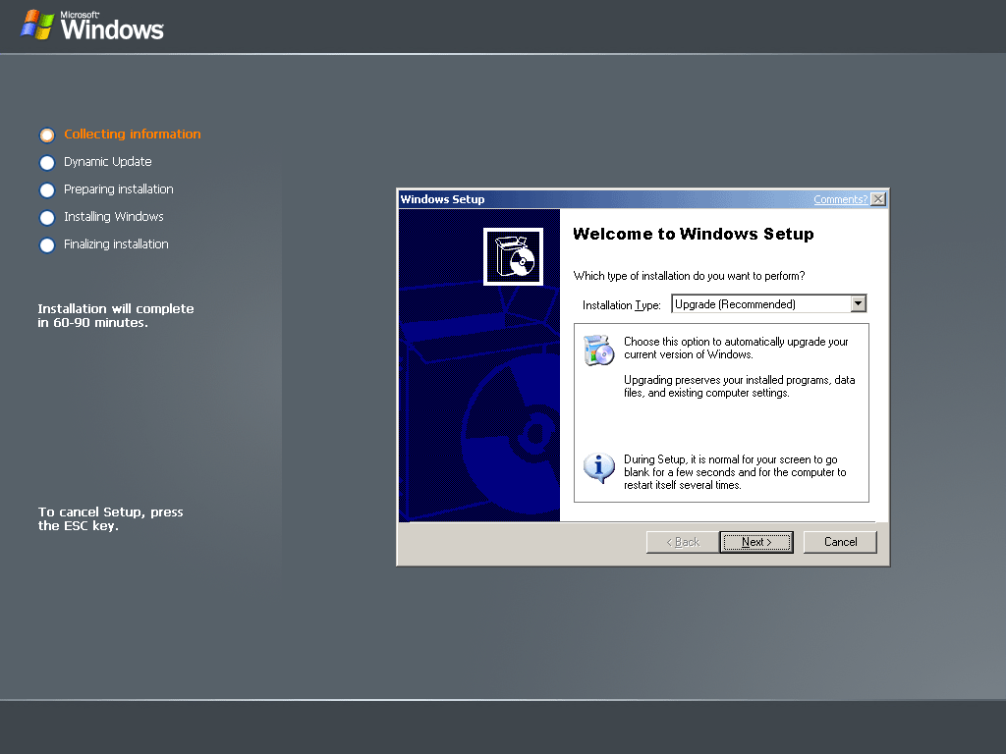Image resolution: width=1006 pixels, height=754 pixels.
Task: Click the "Preparing installation" step text
Action: [119, 189]
